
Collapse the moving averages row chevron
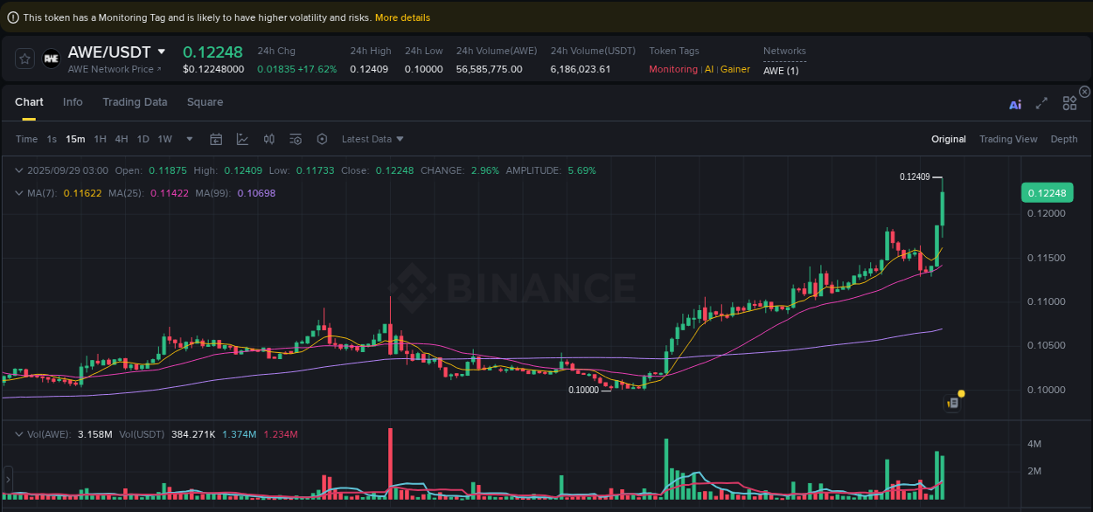[x=19, y=192]
